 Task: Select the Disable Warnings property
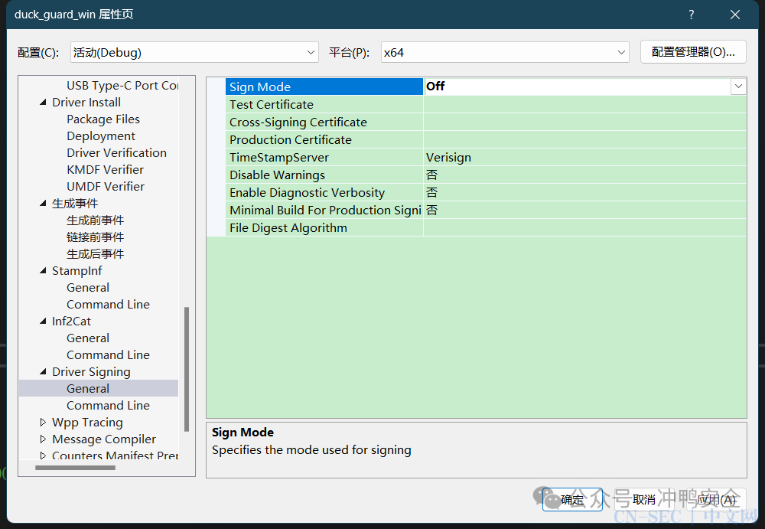tap(324, 175)
